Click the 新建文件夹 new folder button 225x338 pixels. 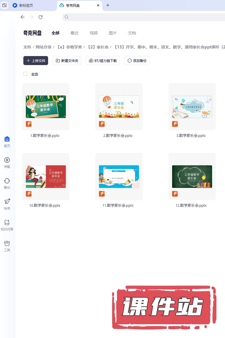click(x=67, y=61)
